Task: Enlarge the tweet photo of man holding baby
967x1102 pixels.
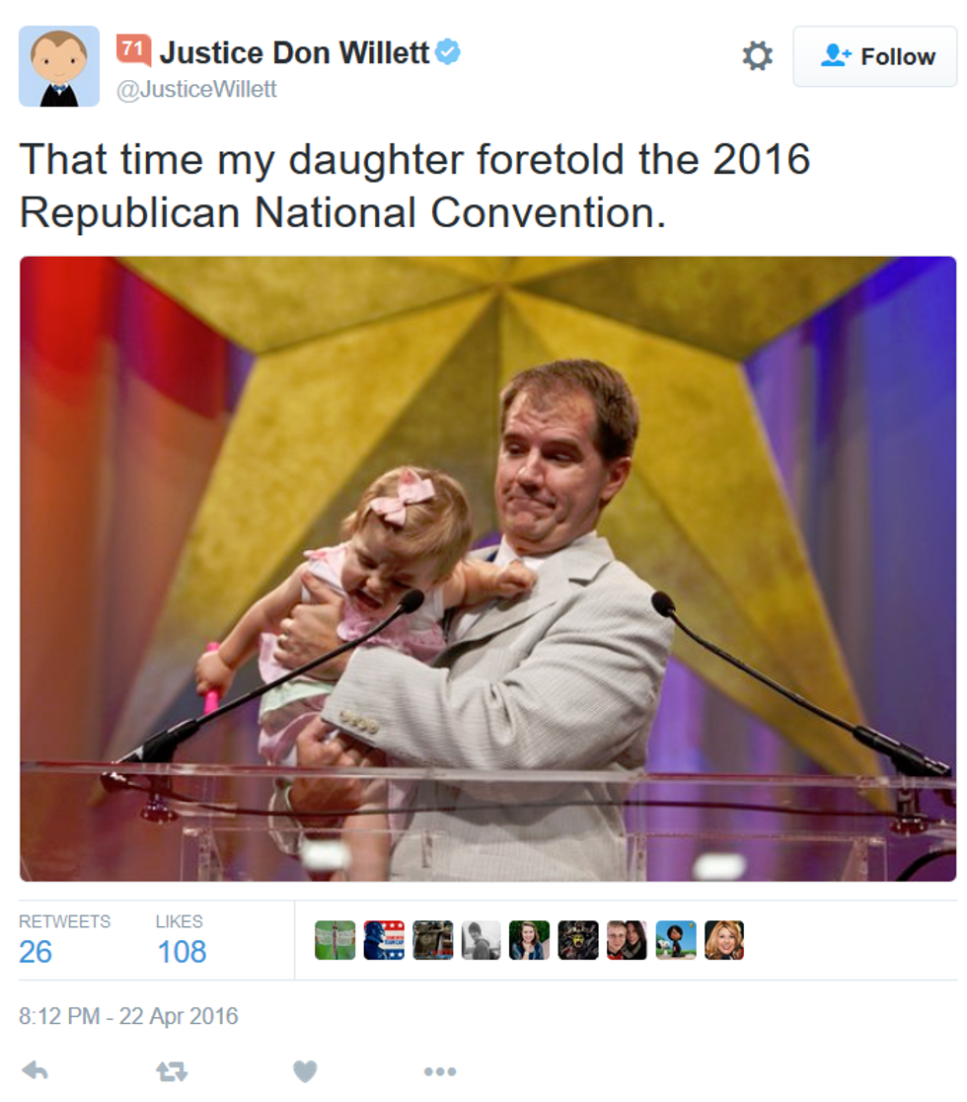Action: pyautogui.click(x=488, y=569)
